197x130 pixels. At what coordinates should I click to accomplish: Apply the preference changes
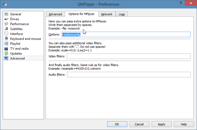pos(162,124)
